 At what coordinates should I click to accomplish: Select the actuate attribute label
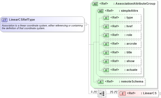[132, 70]
